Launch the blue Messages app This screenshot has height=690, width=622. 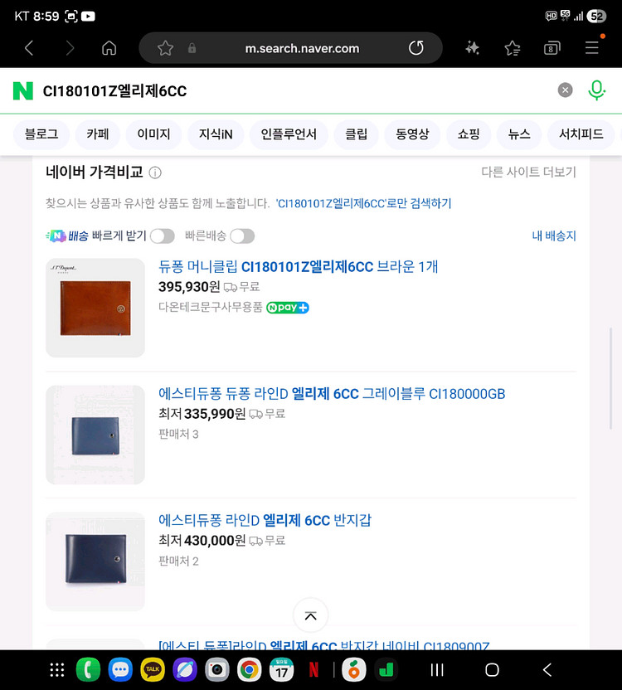(120, 670)
